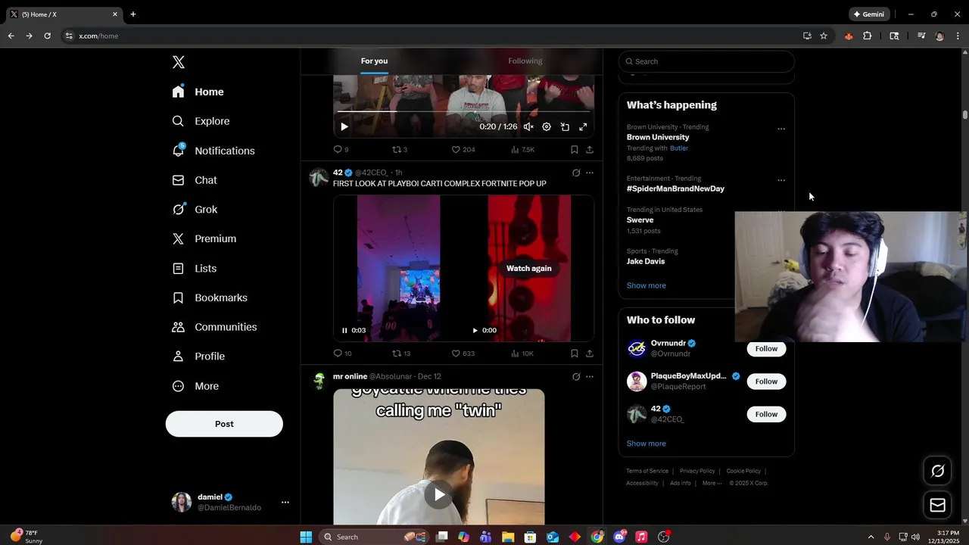Open Privacy Policy link
The width and height of the screenshot is (969, 545).
click(x=697, y=471)
